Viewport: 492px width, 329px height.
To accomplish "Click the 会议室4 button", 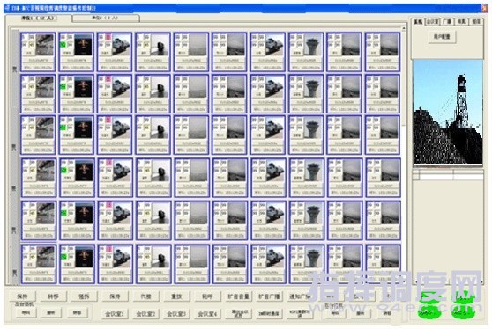I will click(x=207, y=313).
